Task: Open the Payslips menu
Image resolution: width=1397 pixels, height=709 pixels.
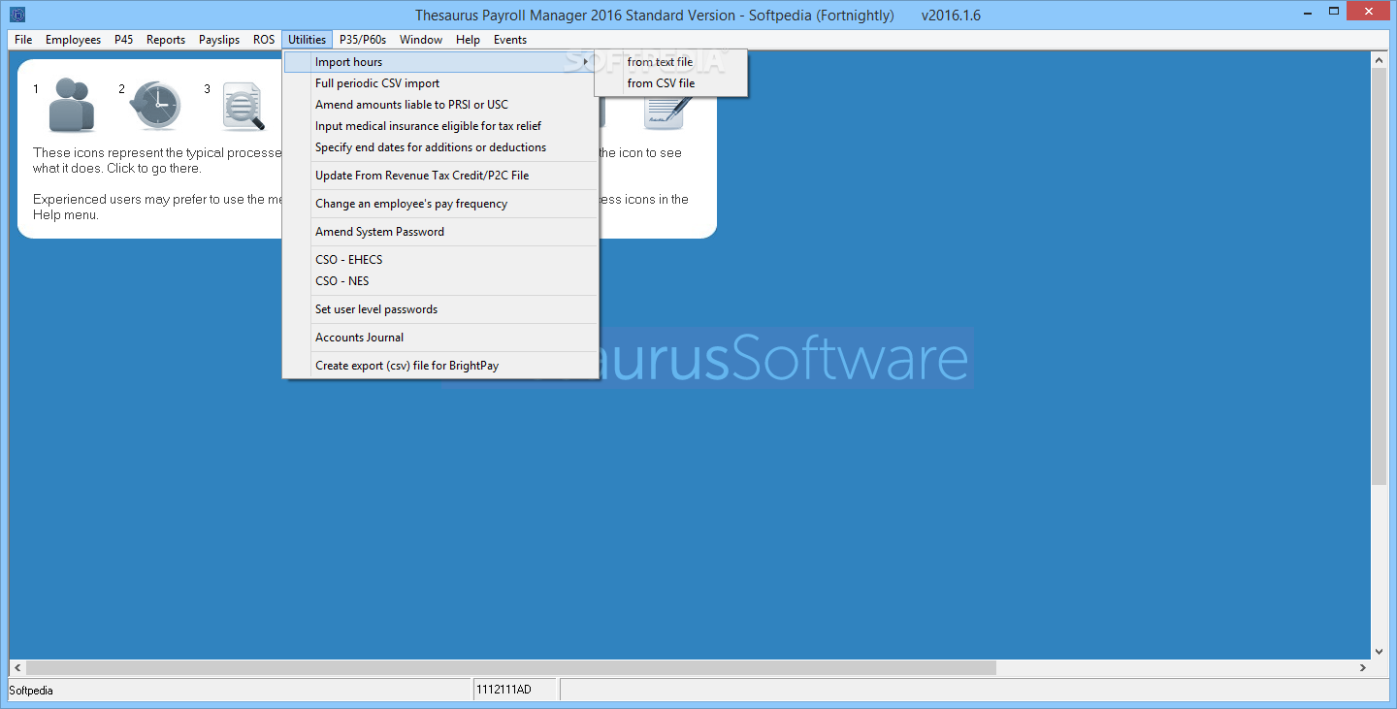Action: tap(219, 40)
